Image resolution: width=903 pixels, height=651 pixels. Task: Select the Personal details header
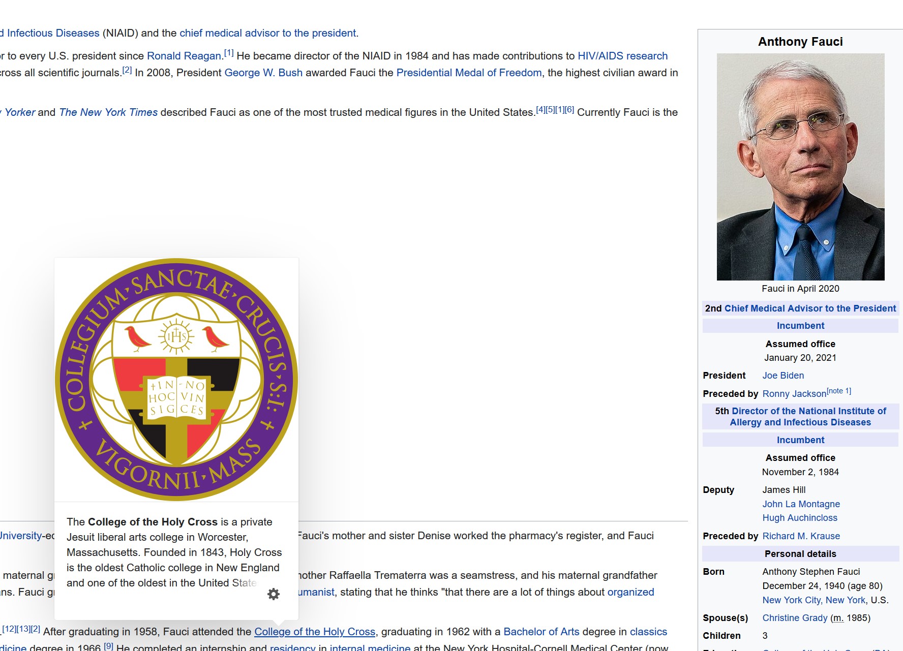800,554
